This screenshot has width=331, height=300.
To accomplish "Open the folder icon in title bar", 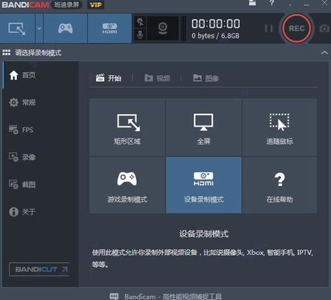I will (x=252, y=3).
